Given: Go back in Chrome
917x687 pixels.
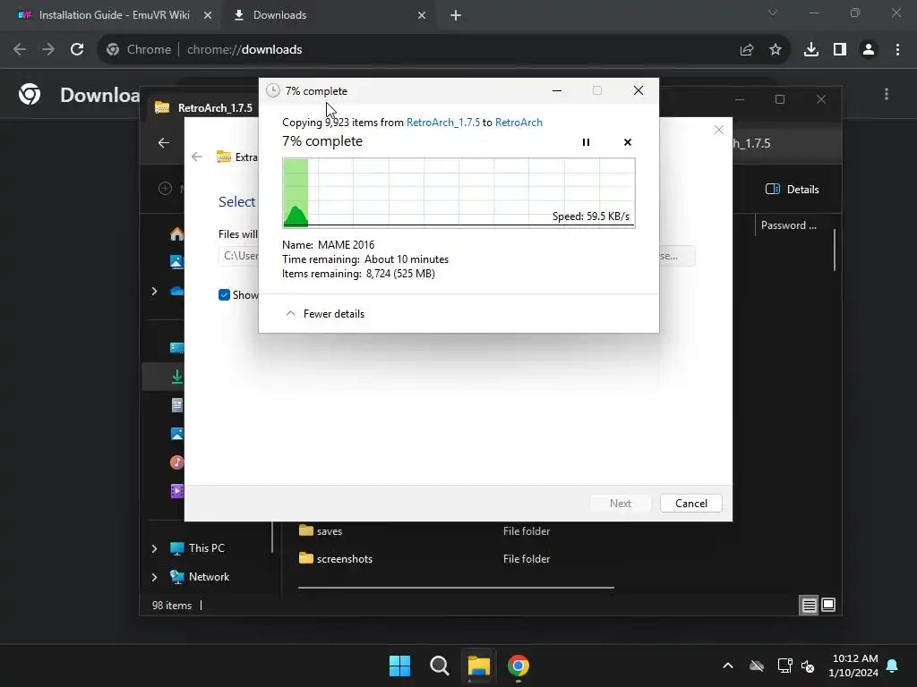Looking at the screenshot, I should tap(20, 50).
